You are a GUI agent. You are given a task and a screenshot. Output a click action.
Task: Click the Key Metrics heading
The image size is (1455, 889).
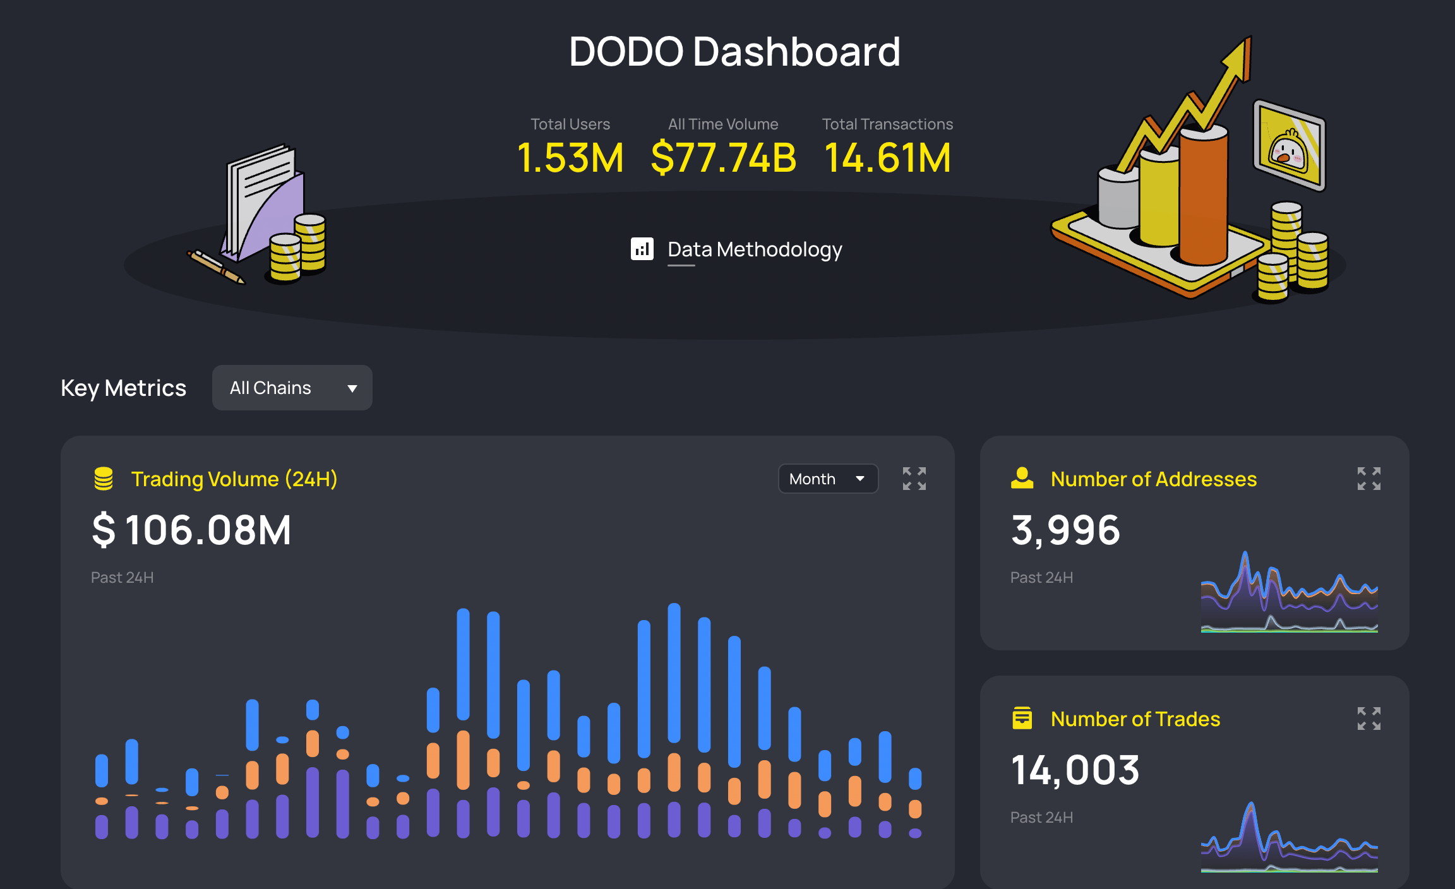[x=123, y=388]
